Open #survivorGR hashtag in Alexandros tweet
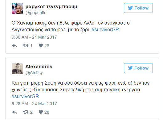Image resolution: width=163 pixels, height=122 pixels. [x=25, y=96]
